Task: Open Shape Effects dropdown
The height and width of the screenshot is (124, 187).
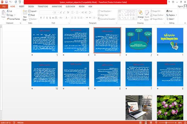Action: point(157,19)
